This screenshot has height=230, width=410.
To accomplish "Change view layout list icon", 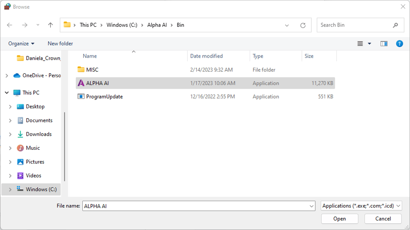I will pos(360,44).
